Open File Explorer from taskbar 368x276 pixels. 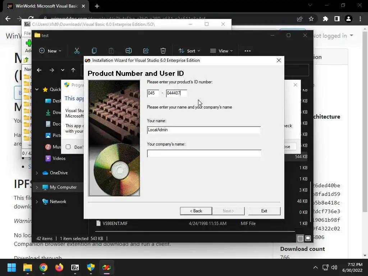[27, 267]
